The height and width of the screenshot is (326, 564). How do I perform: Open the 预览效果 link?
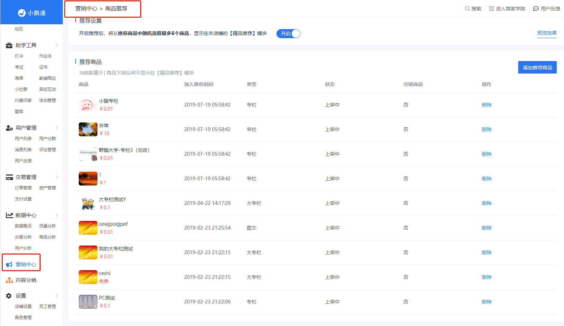pyautogui.click(x=547, y=33)
